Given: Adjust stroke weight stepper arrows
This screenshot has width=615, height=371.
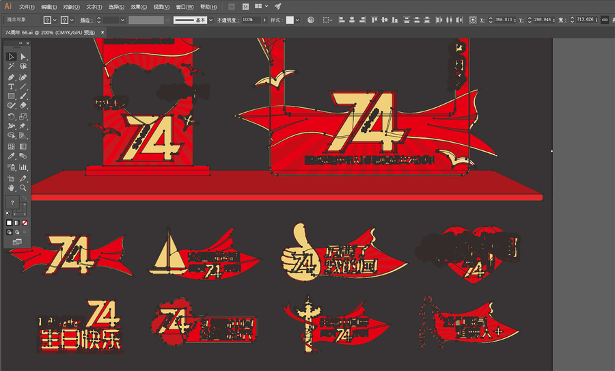Looking at the screenshot, I should pos(99,20).
